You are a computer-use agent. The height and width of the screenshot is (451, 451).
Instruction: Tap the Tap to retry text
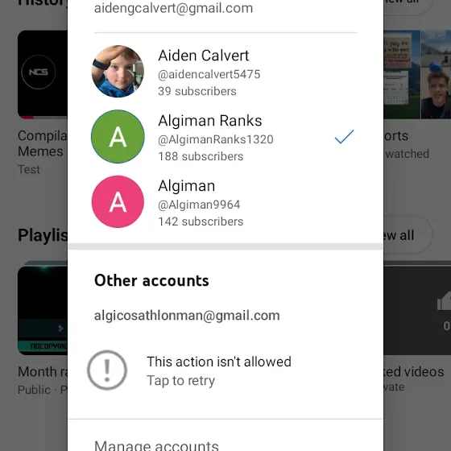click(181, 380)
